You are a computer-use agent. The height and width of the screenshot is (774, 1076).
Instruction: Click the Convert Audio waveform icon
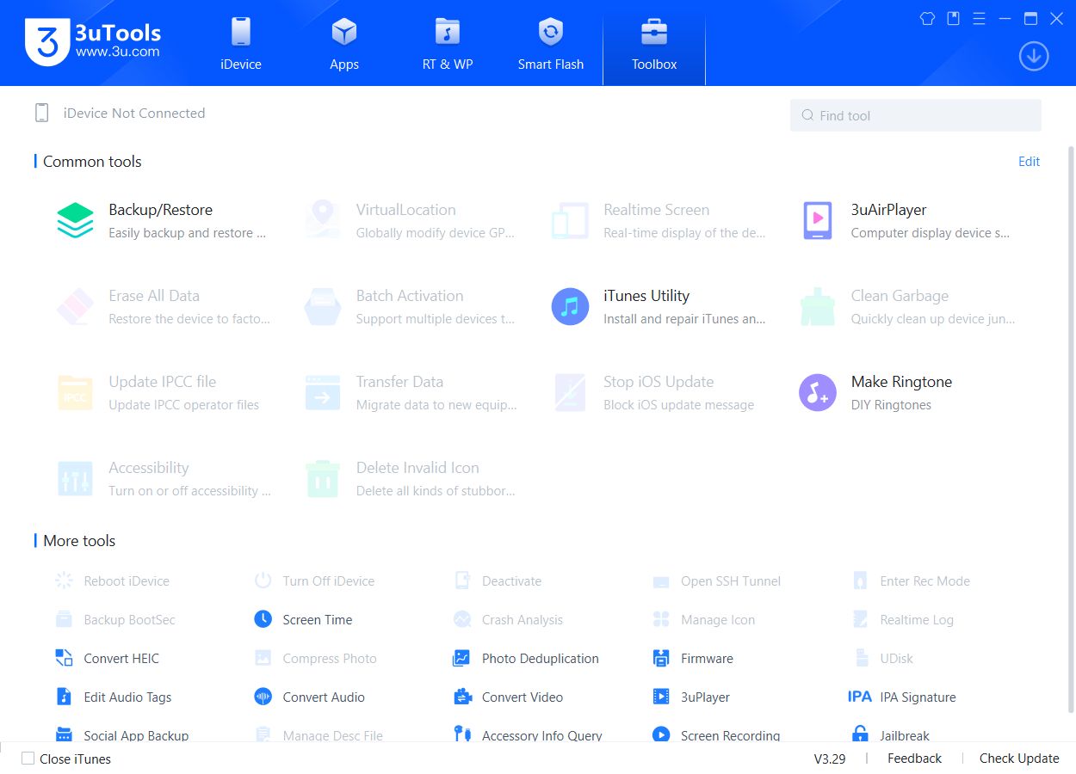263,697
